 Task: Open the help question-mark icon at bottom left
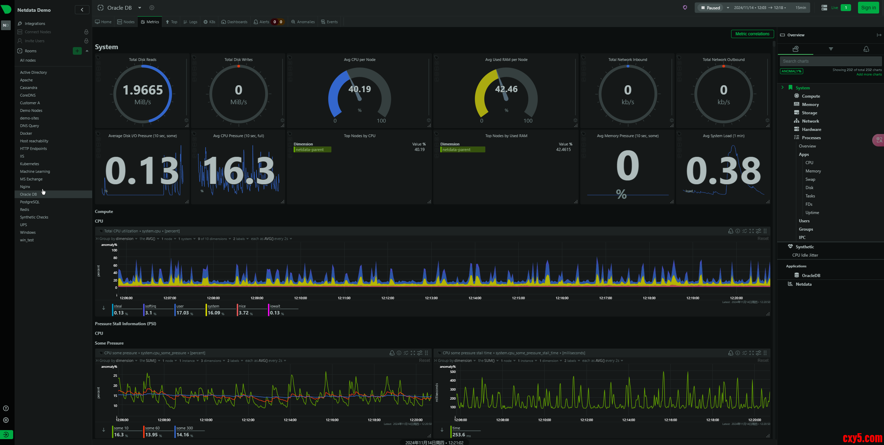[x=6, y=408]
